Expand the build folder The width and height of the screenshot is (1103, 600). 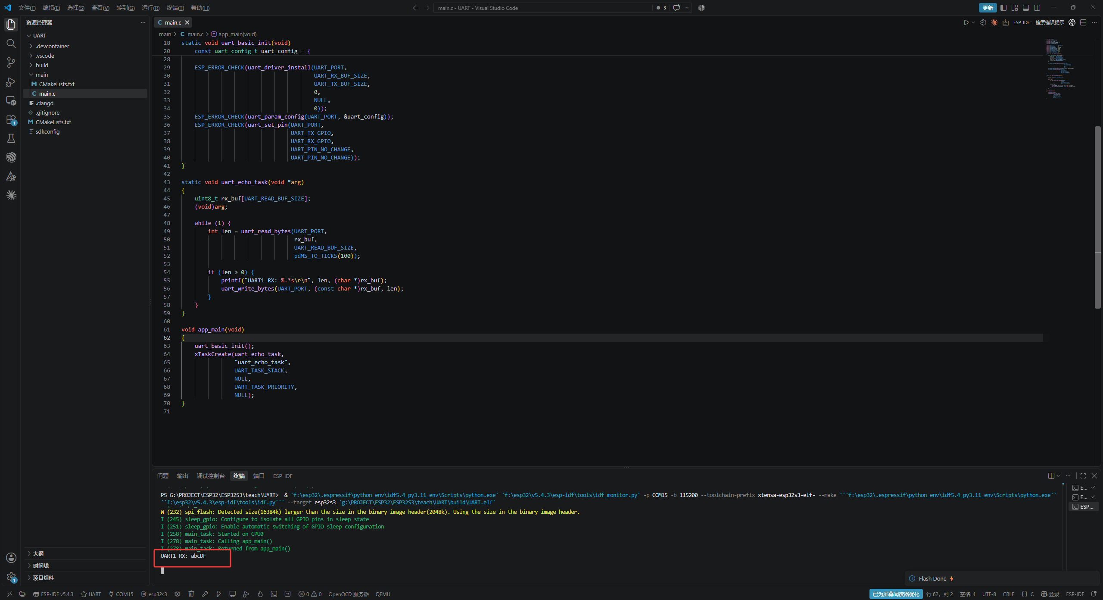(x=42, y=65)
